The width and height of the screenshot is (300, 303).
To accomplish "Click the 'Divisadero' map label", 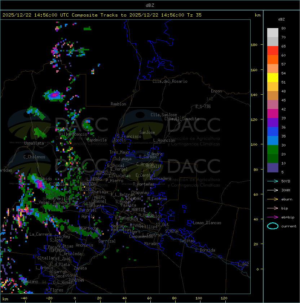I will click(x=160, y=179).
